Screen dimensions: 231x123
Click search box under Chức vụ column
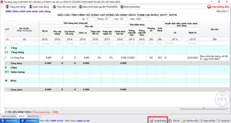pyautogui.click(x=83, y=43)
